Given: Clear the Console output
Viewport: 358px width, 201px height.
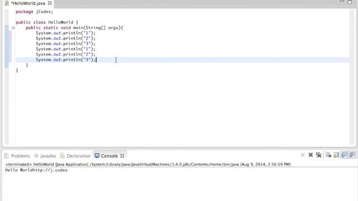Looking at the screenshot, I should pos(328,155).
